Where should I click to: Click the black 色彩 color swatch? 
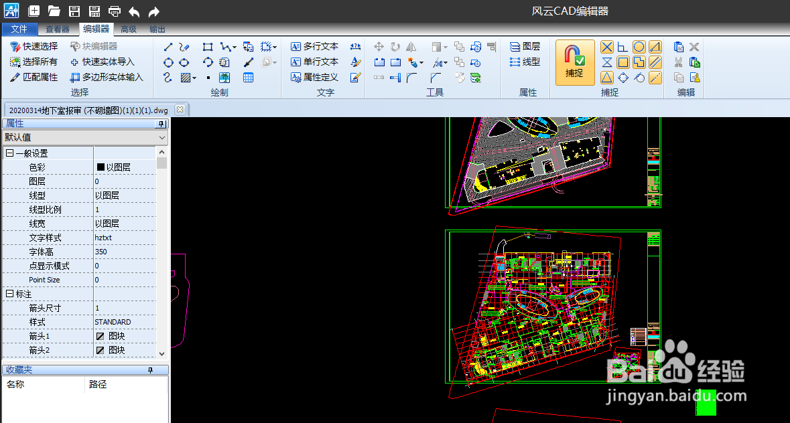101,167
